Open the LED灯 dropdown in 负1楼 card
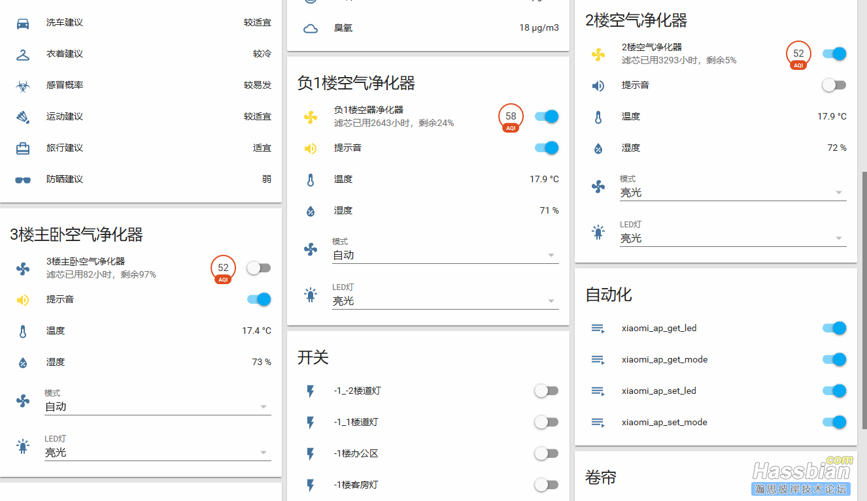The width and height of the screenshot is (867, 501). click(x=445, y=296)
